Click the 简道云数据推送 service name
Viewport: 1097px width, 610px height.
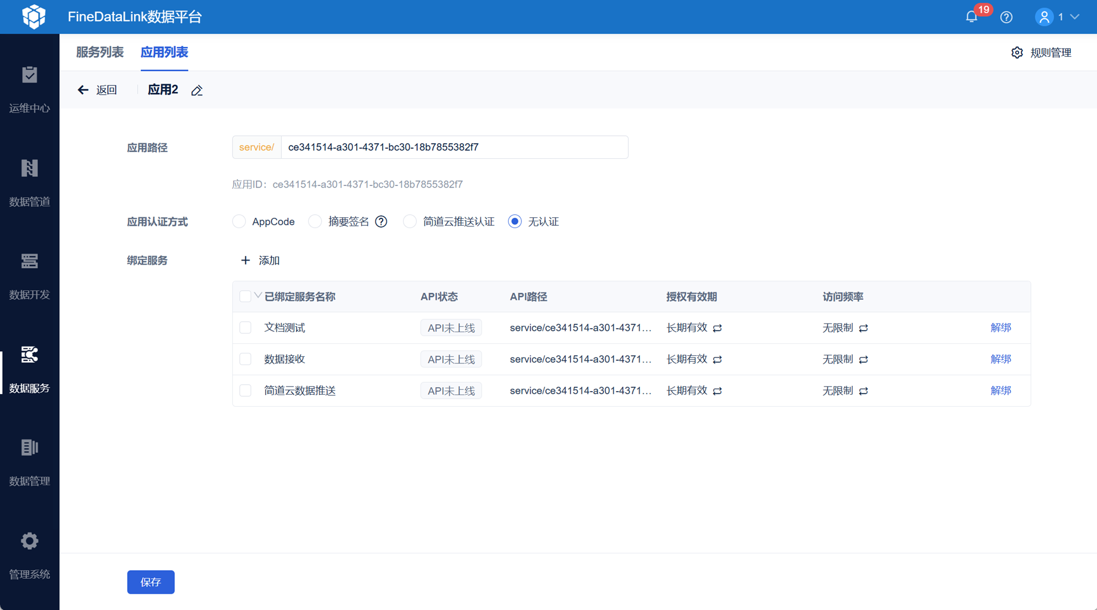tap(300, 391)
